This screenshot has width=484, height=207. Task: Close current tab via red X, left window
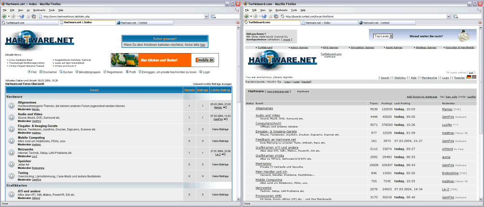click(x=238, y=23)
